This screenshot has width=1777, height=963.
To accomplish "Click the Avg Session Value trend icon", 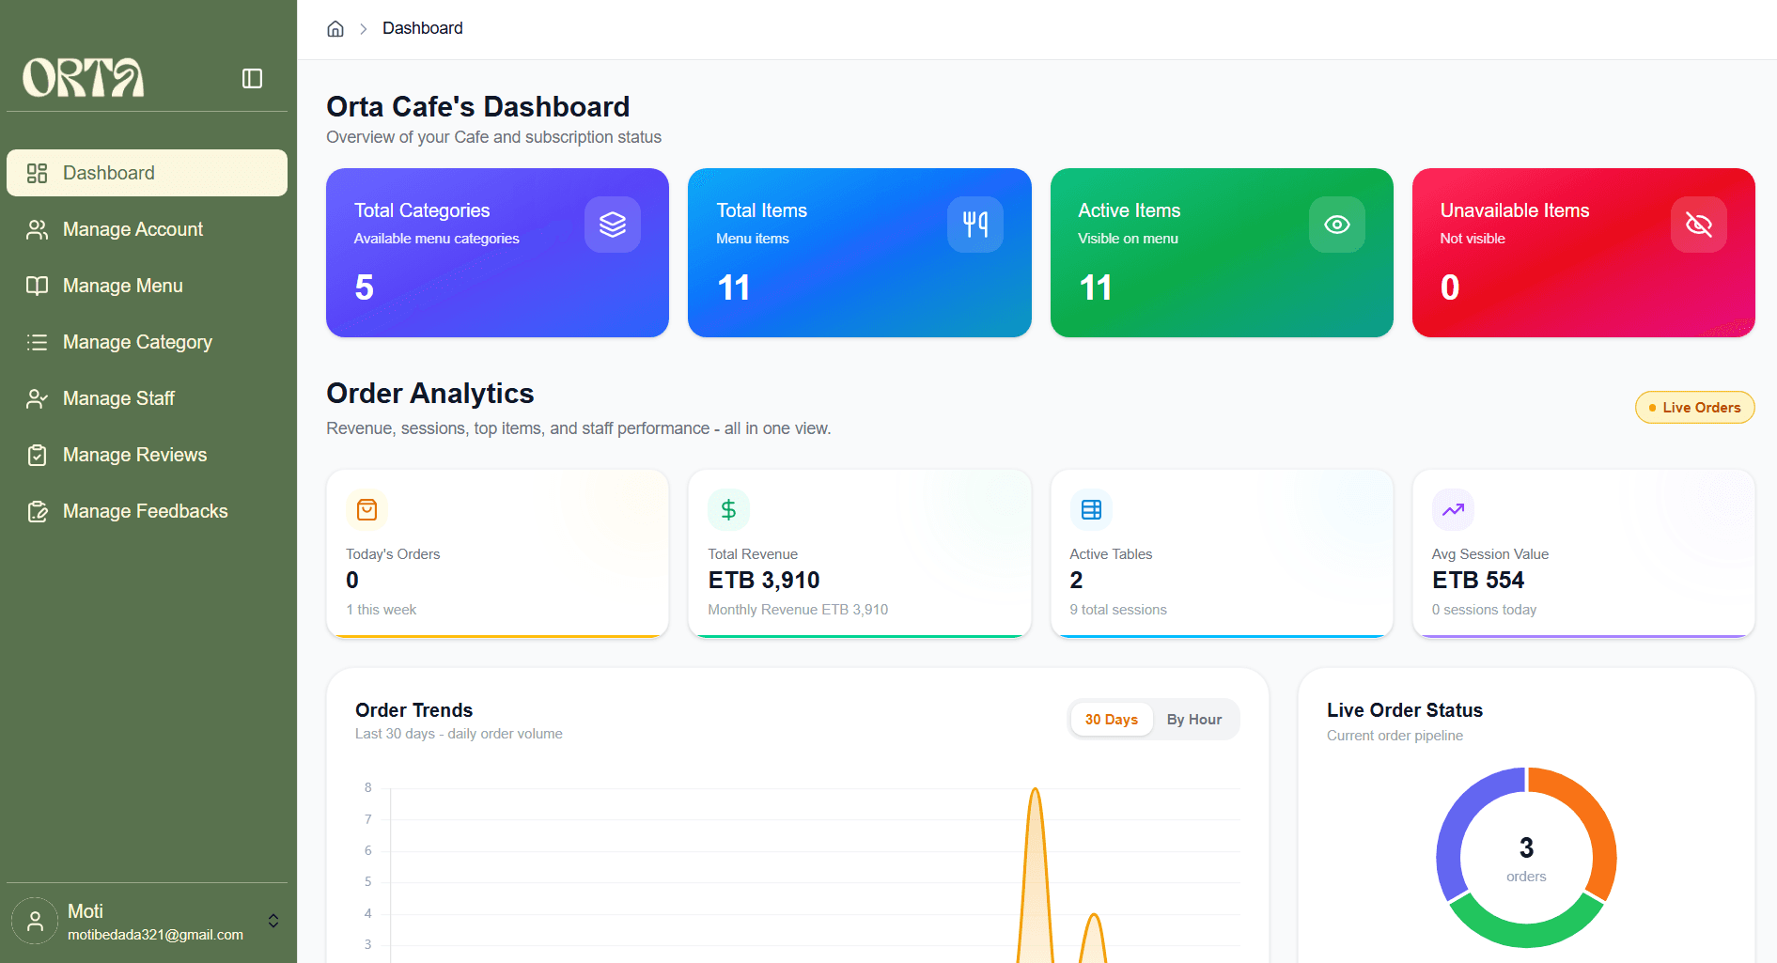I will coord(1453,510).
